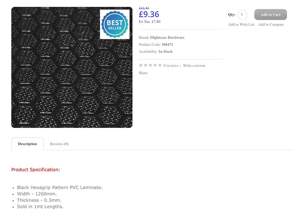293x214 pixels.
Task: Click the first rating star
Action: pyautogui.click(x=141, y=65)
